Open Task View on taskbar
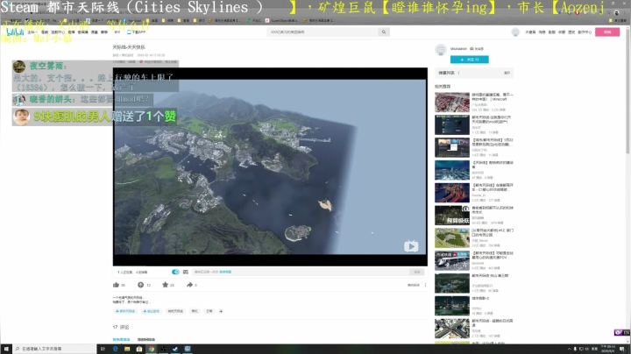This screenshot has height=354, width=631. click(103, 349)
